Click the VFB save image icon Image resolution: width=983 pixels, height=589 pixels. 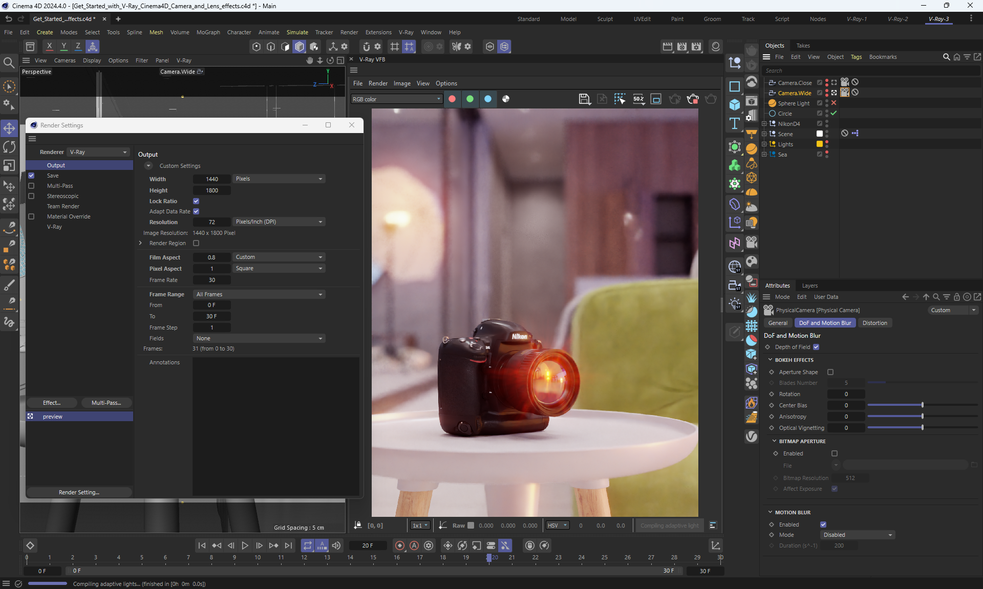tap(584, 99)
